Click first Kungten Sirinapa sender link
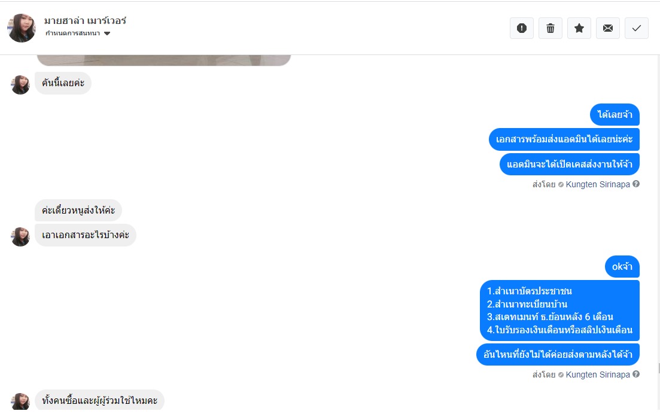The image size is (660, 417). pyautogui.click(x=598, y=184)
